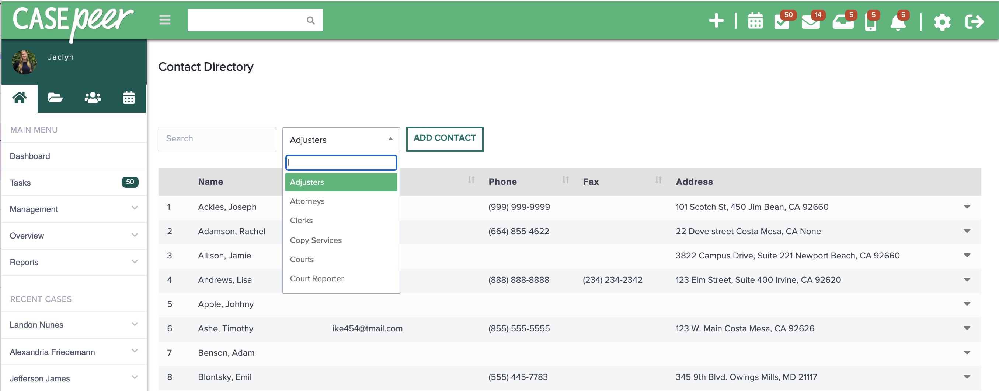
Task: Click the plus add-new icon
Action: 716,21
